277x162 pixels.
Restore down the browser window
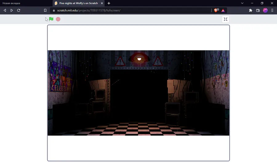pyautogui.click(x=262, y=3)
